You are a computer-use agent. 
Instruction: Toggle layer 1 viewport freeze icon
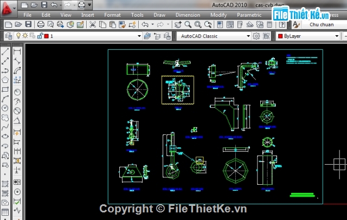point(33,36)
